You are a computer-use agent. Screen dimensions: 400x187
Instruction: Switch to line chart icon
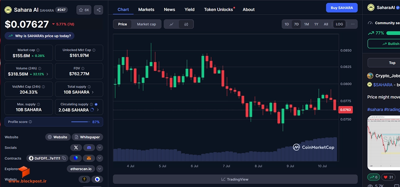[x=171, y=24]
